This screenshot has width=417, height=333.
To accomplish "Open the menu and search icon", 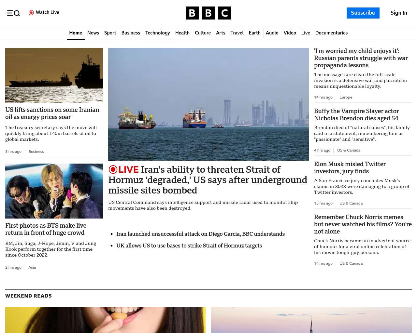I will click(x=13, y=13).
